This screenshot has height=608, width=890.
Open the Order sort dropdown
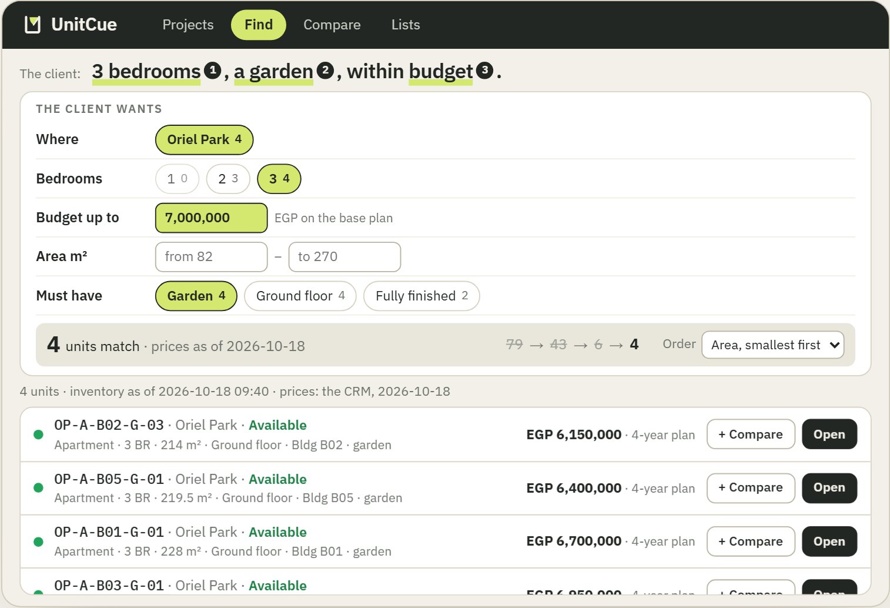[x=772, y=345]
